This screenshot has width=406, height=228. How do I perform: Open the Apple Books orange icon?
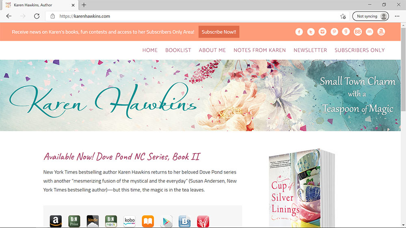point(148,221)
